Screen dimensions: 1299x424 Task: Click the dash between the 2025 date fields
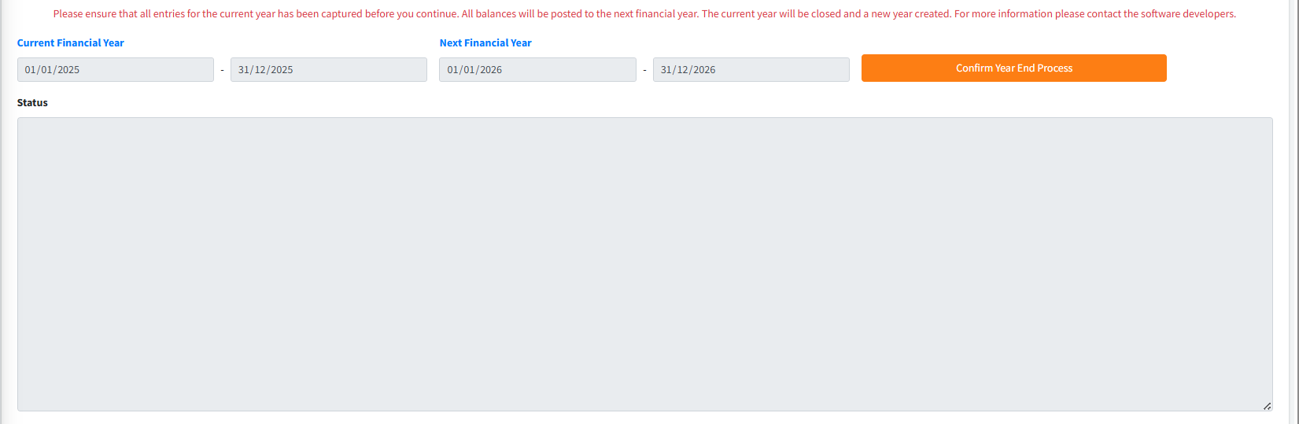(x=222, y=70)
